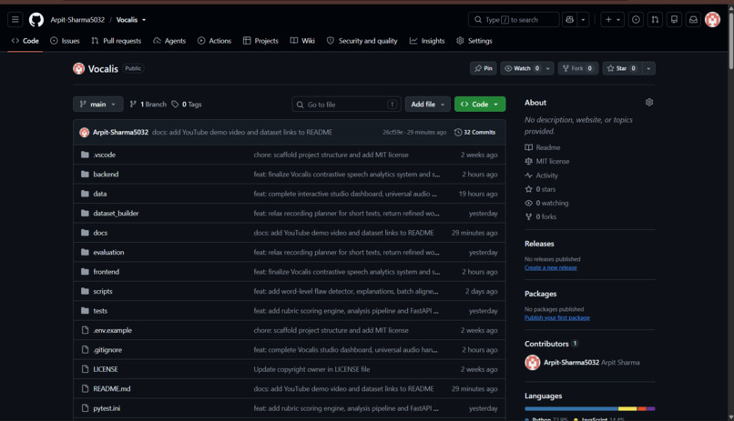Open the 1 Branch link

(148, 105)
